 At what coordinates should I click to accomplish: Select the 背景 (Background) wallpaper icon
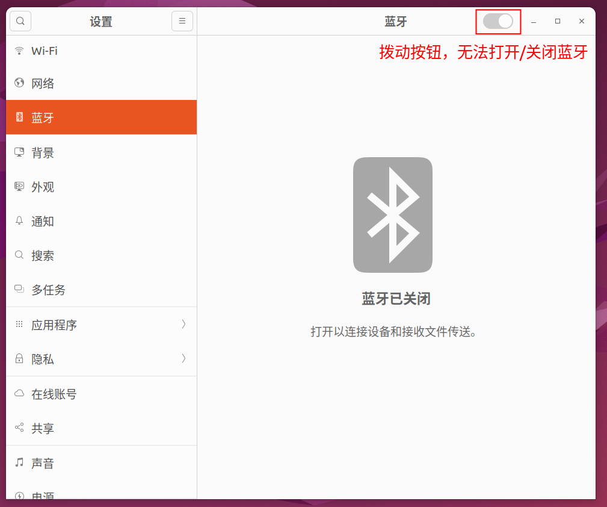18,152
